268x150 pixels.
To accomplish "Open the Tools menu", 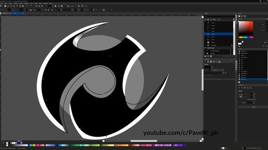I will (41, 3).
